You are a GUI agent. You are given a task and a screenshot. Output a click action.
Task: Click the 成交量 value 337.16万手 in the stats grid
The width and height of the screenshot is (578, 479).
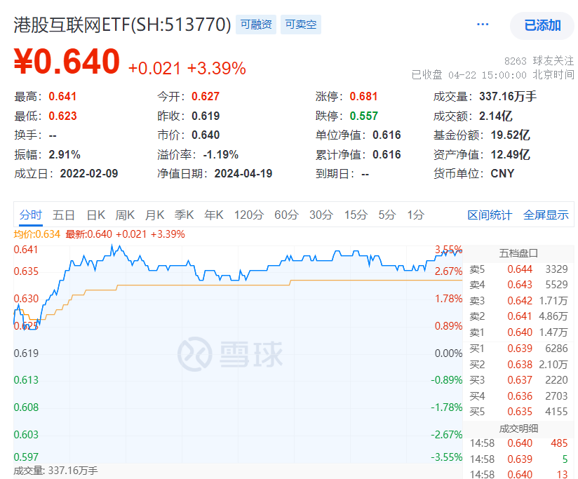(x=508, y=97)
